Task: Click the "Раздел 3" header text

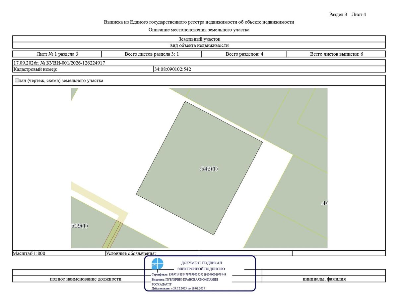Action: point(338,15)
